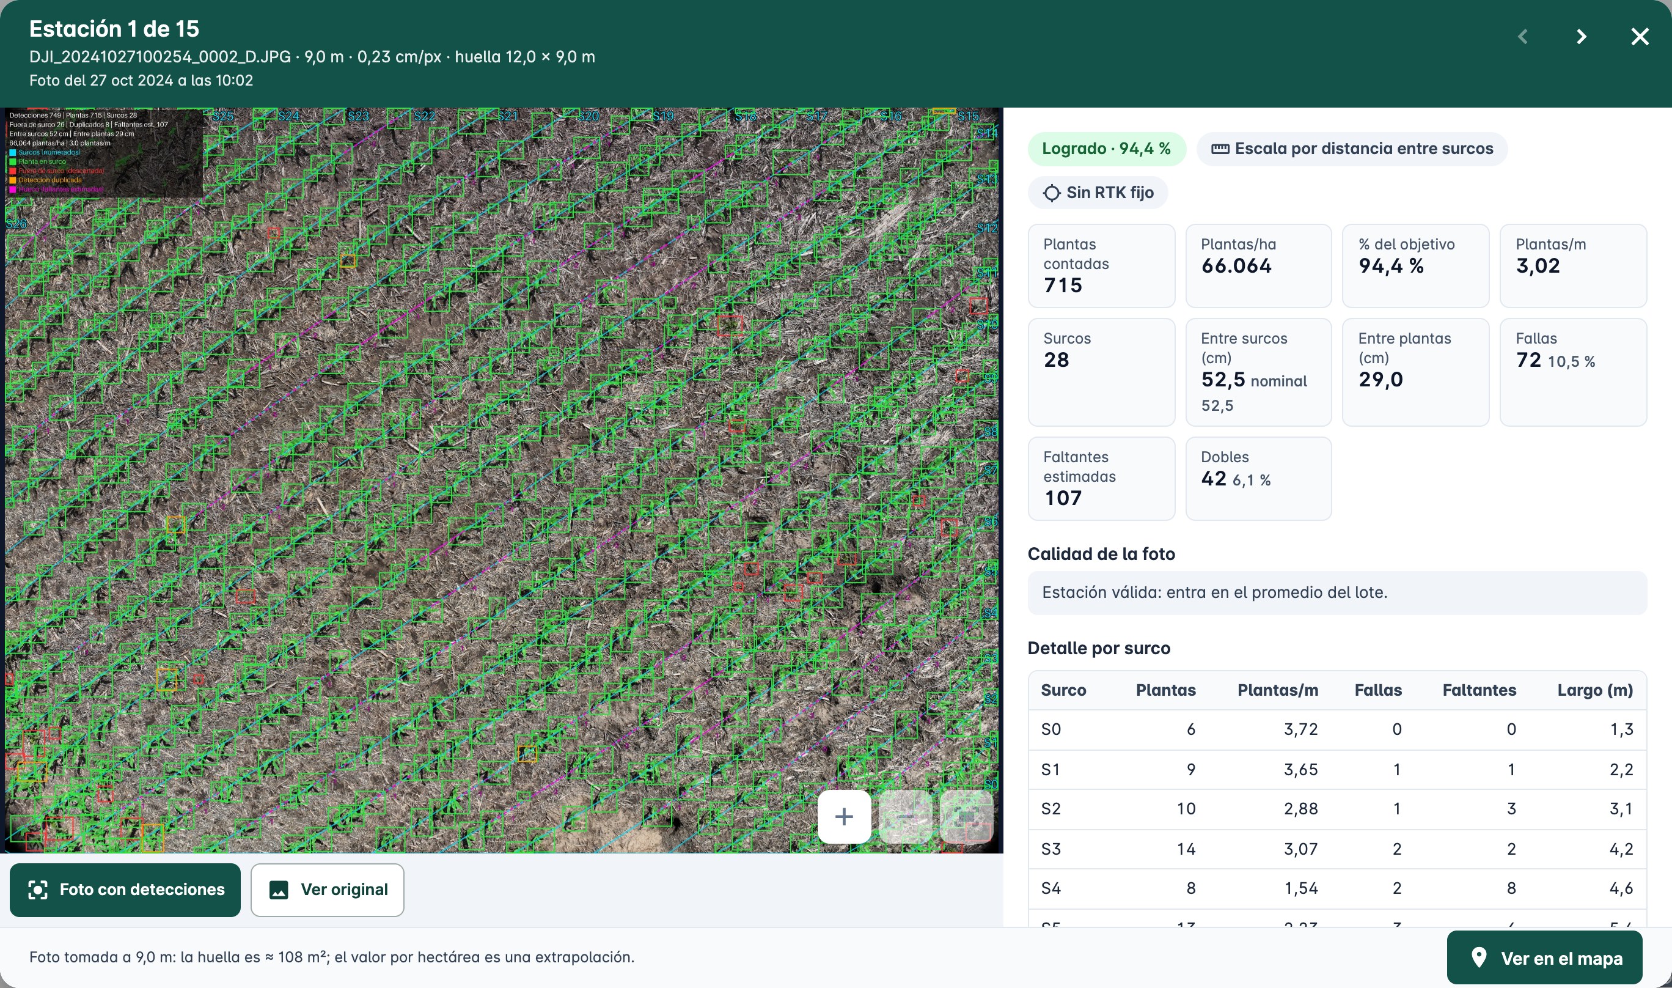1672x988 pixels.
Task: Select the Surcos 28 card
Action: tap(1101, 372)
